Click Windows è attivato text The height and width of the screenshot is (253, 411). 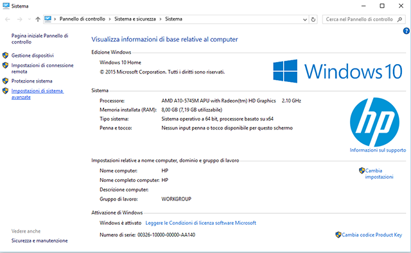[120, 223]
